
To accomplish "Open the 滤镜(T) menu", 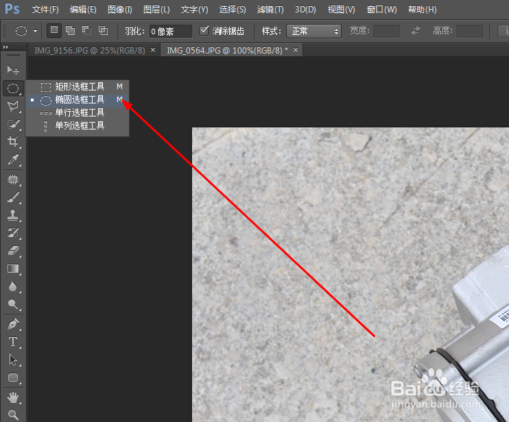I will coord(270,10).
